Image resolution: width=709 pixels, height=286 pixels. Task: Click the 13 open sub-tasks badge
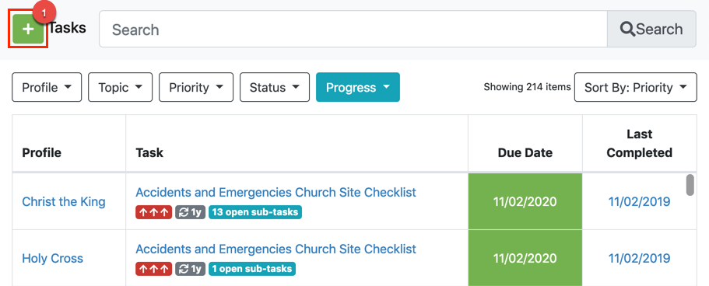[255, 212]
